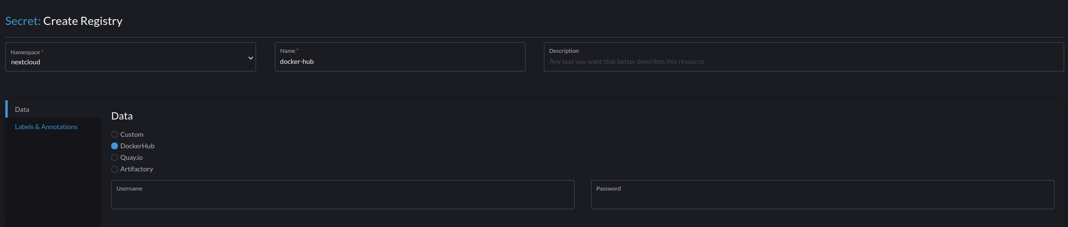Screen dimensions: 1068x227
Task: Switch to the Data side tab
Action: 53,109
